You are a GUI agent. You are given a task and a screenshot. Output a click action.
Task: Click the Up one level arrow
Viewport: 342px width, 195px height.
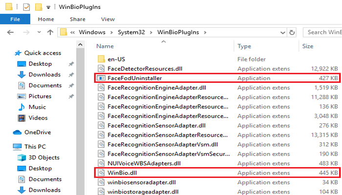coord(50,33)
